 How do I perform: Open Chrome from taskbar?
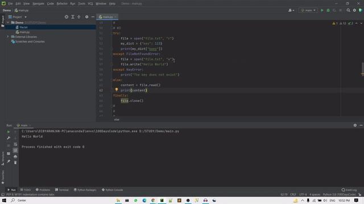(153, 200)
